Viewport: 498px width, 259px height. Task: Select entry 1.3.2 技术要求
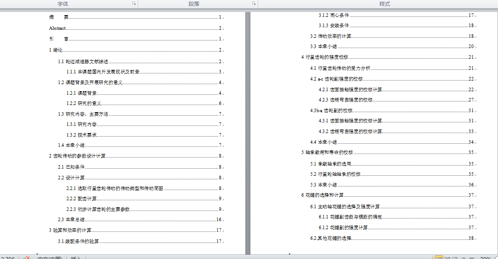[x=145, y=135]
